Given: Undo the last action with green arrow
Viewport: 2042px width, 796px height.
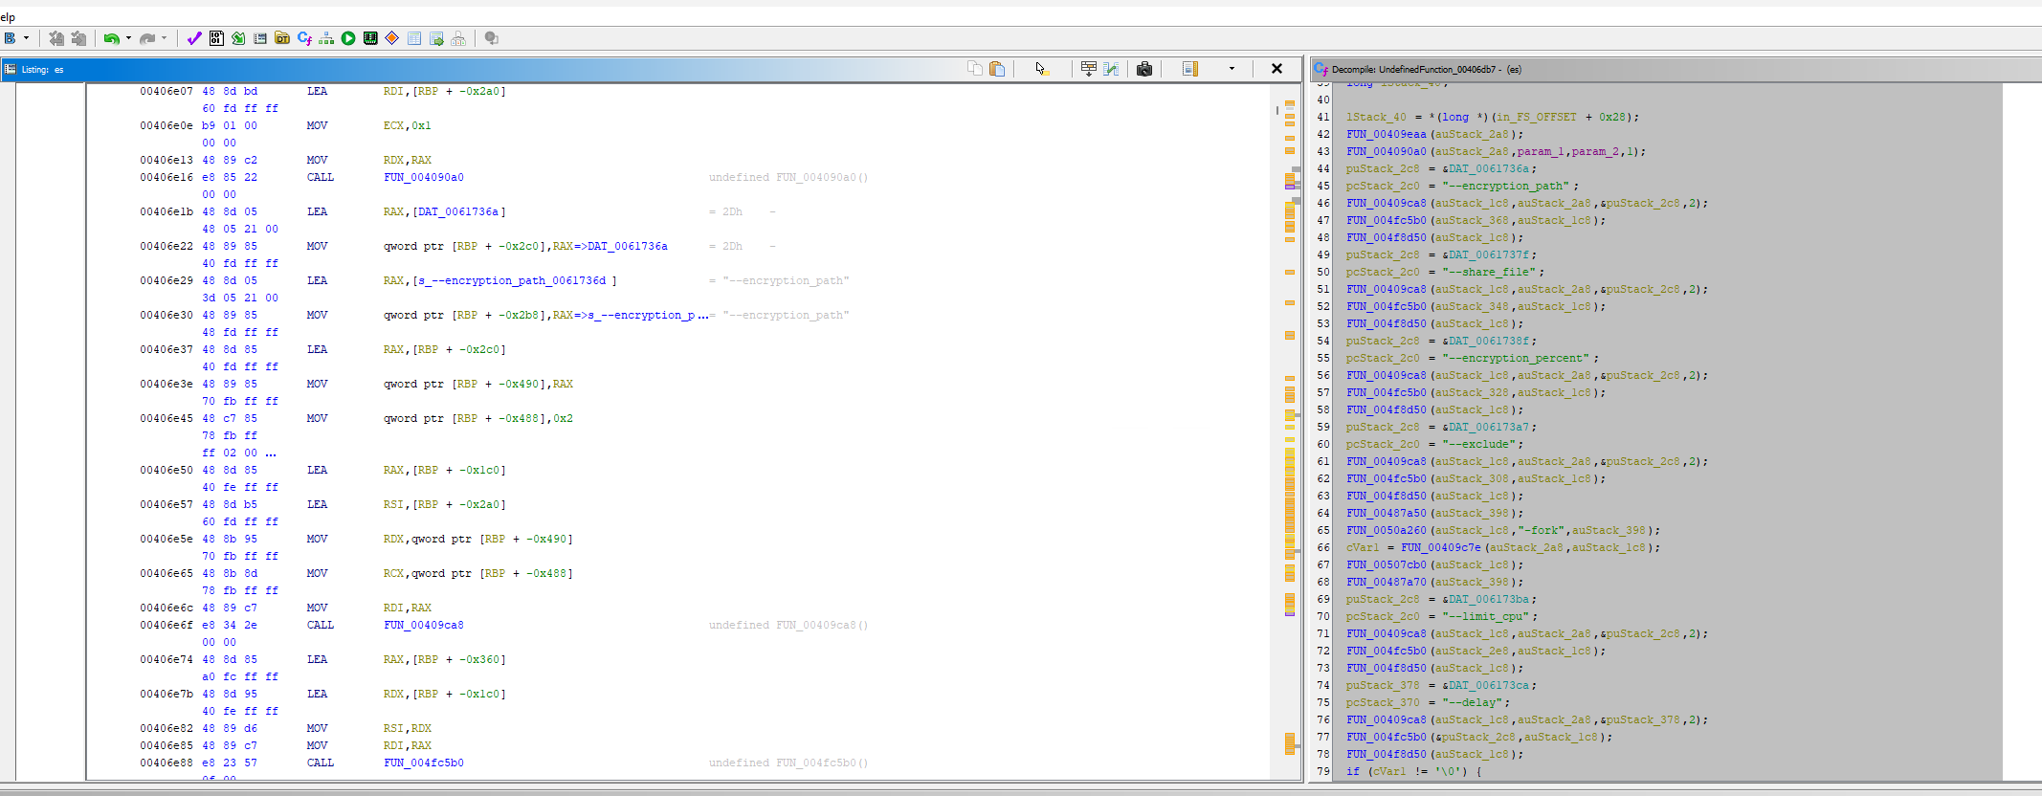Looking at the screenshot, I should point(111,38).
